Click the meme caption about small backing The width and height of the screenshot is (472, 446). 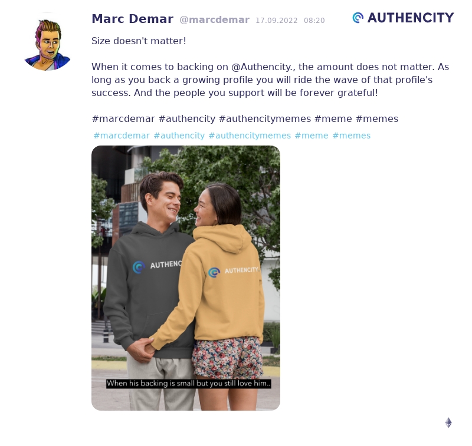(x=188, y=384)
